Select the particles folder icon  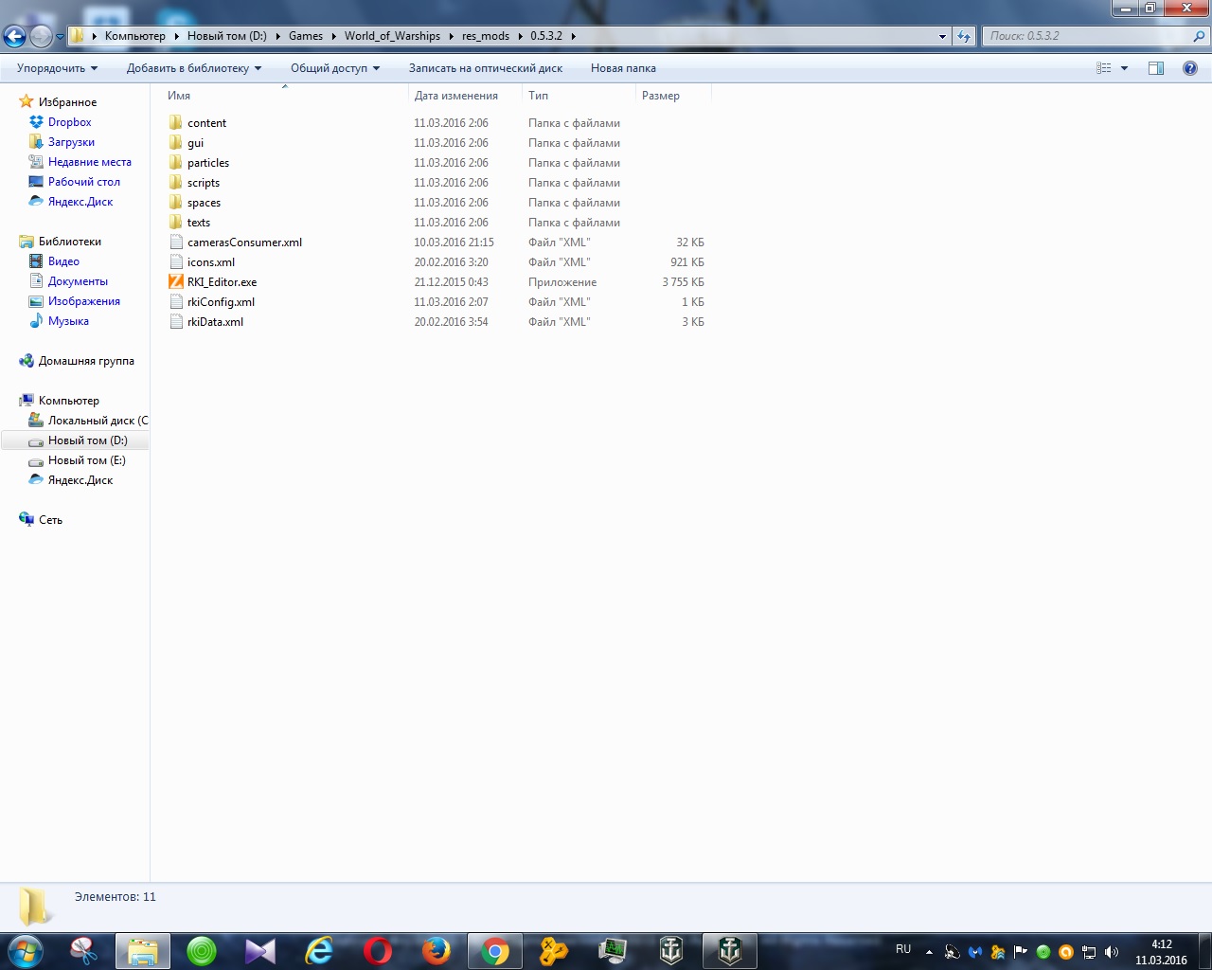175,163
